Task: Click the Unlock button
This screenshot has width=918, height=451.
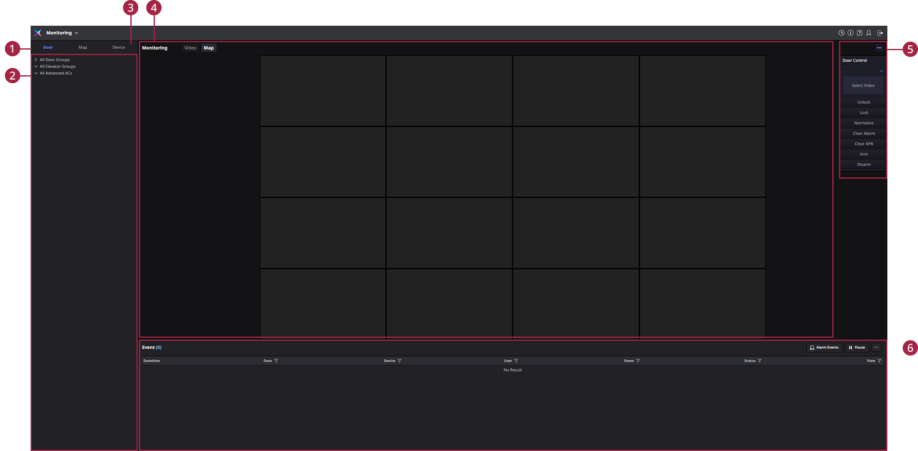Action: 864,102
